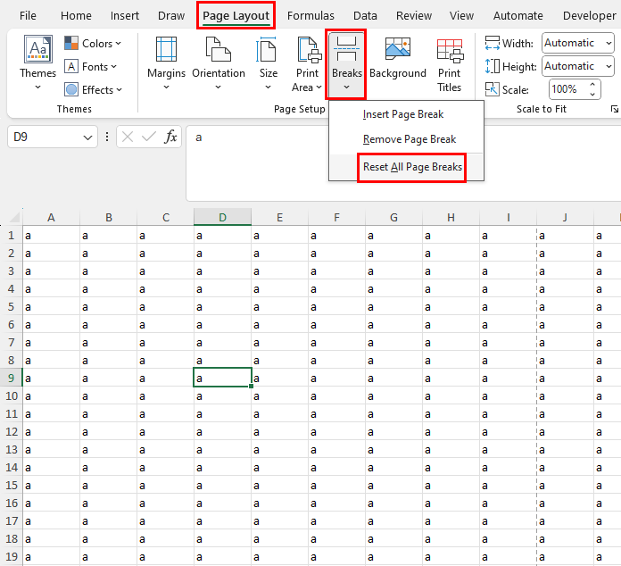Open the Themes gallery icon
This screenshot has height=566, width=621.
pos(38,49)
